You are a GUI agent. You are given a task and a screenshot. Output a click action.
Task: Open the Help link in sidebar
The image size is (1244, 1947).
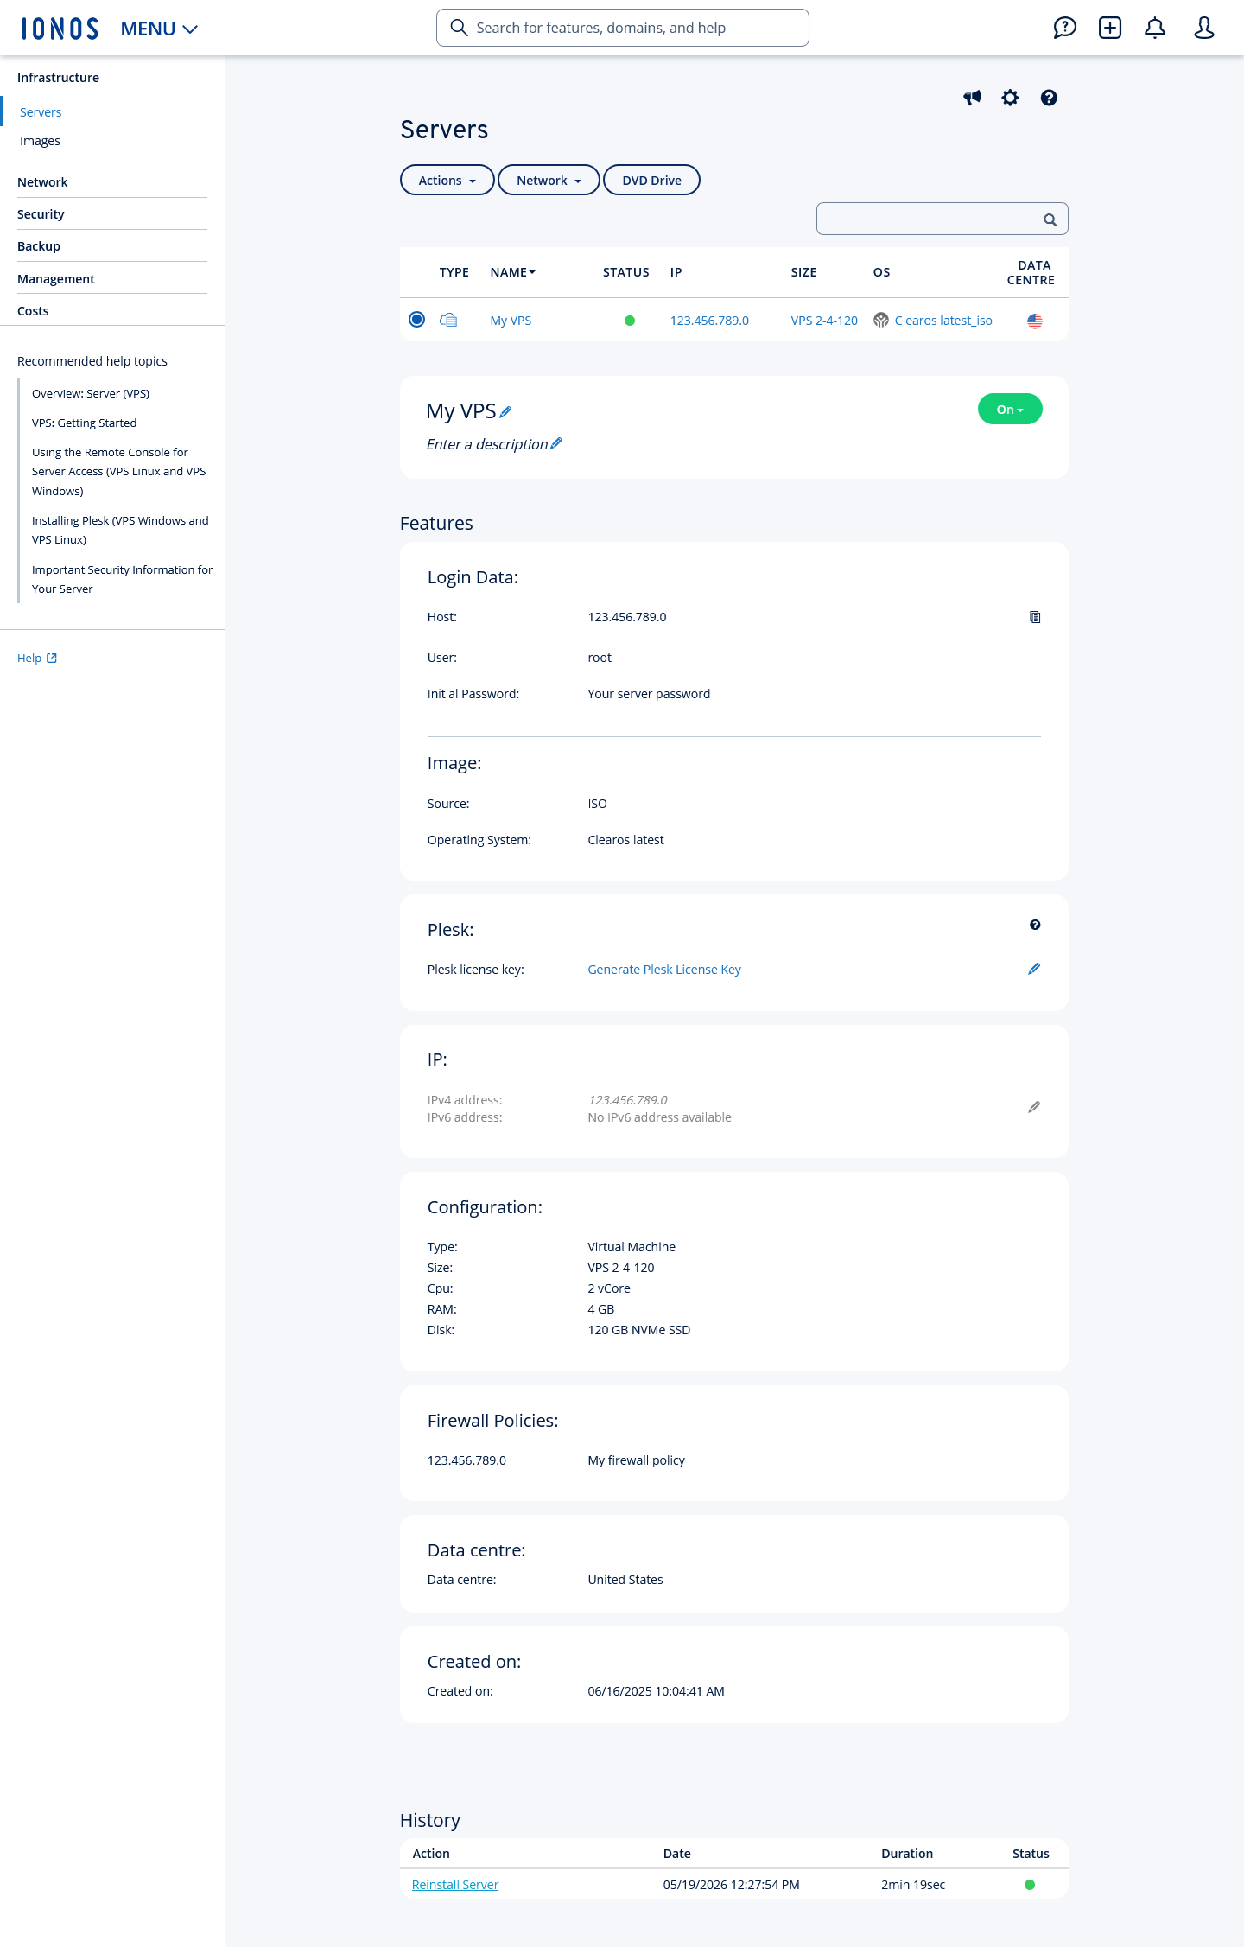tap(29, 659)
